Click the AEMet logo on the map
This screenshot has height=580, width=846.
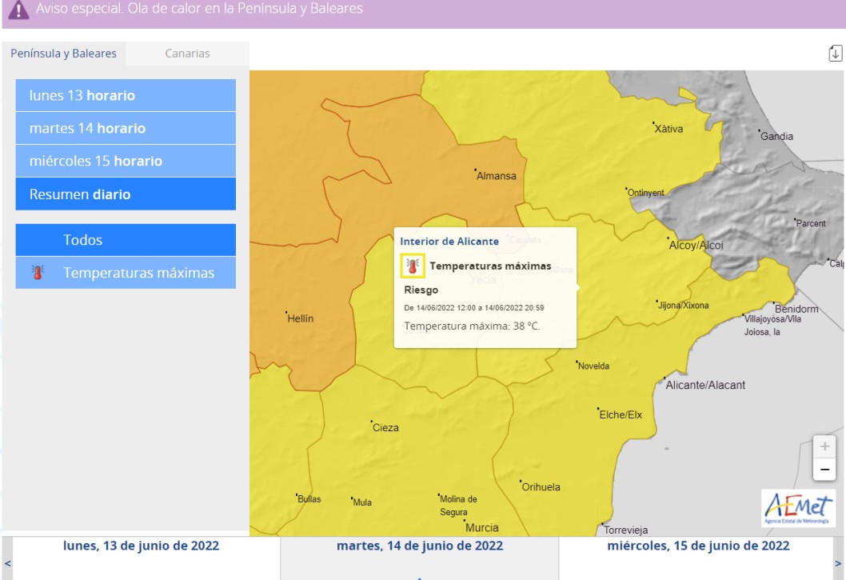click(799, 508)
